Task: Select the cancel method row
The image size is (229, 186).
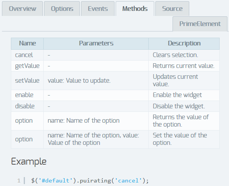Action: pos(115,55)
